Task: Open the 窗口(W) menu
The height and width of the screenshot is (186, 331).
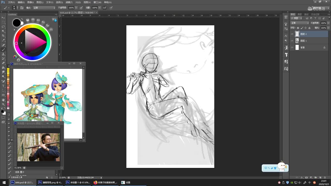Action: 97,2
